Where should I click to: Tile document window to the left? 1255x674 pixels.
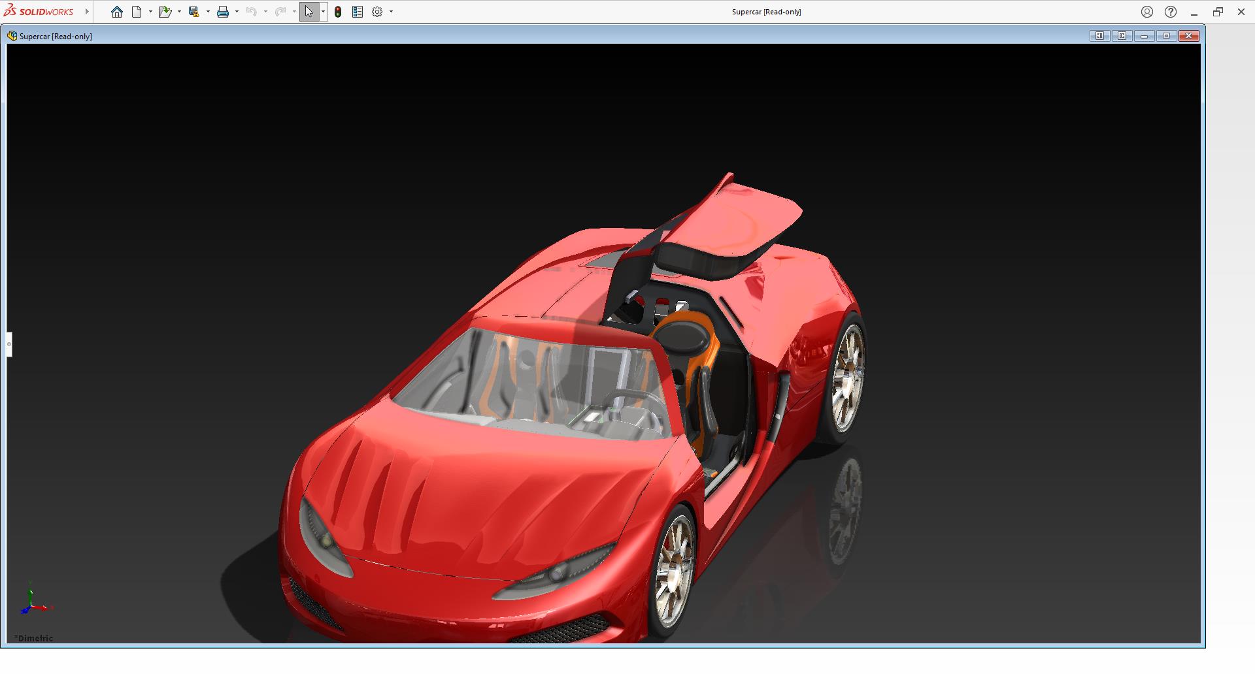coord(1099,36)
